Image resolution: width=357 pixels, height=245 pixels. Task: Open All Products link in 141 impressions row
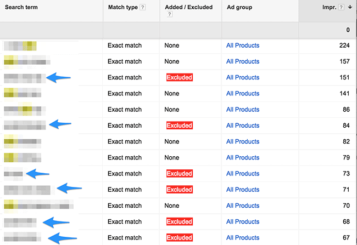pos(243,93)
